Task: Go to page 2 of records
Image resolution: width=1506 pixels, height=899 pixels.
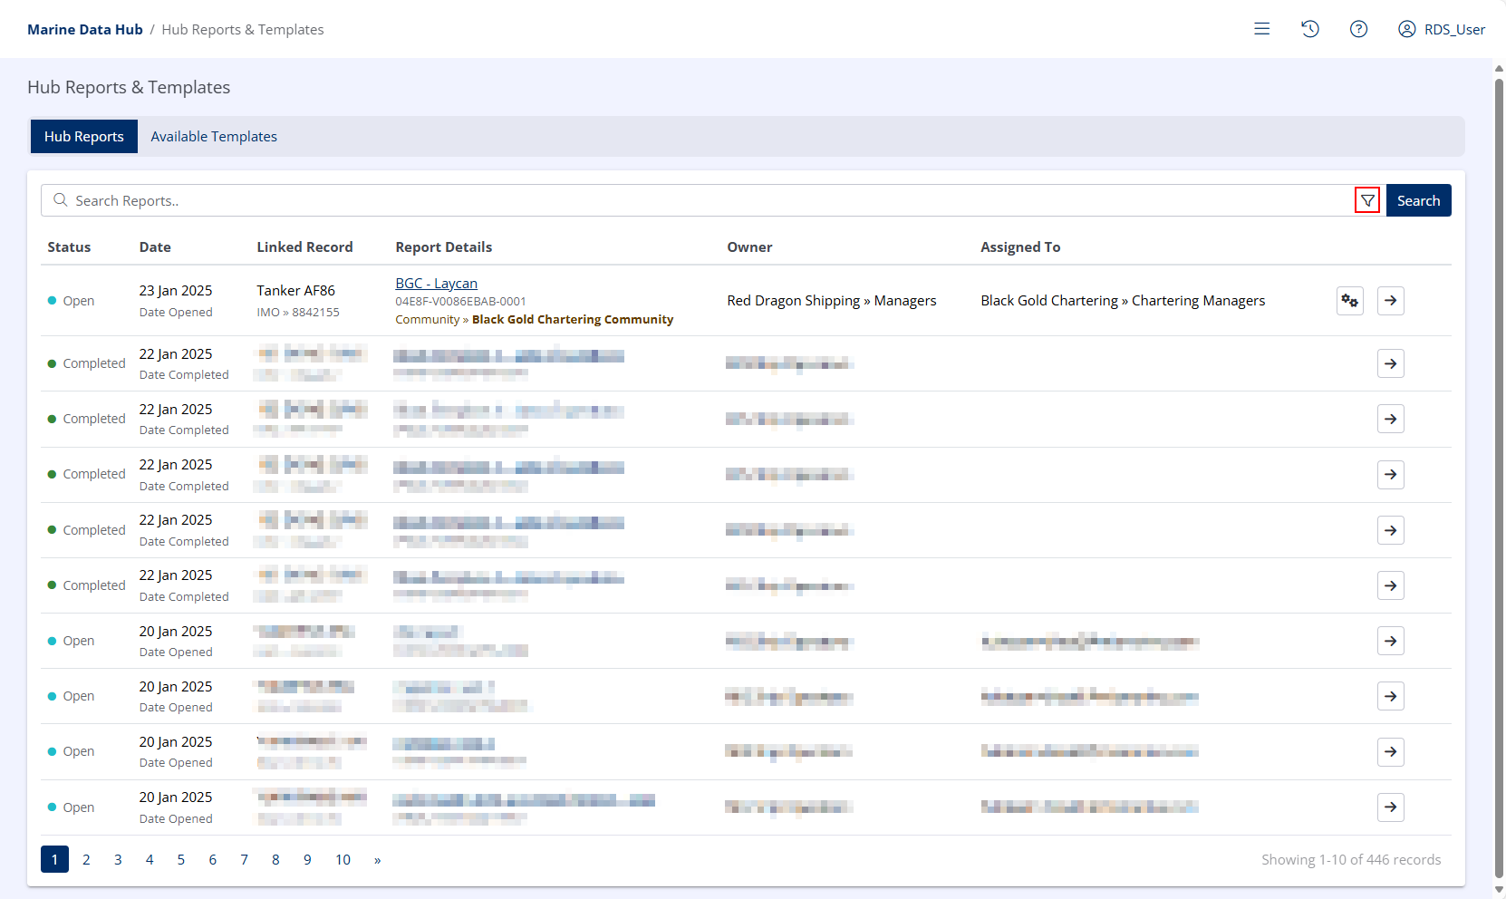Action: point(86,859)
